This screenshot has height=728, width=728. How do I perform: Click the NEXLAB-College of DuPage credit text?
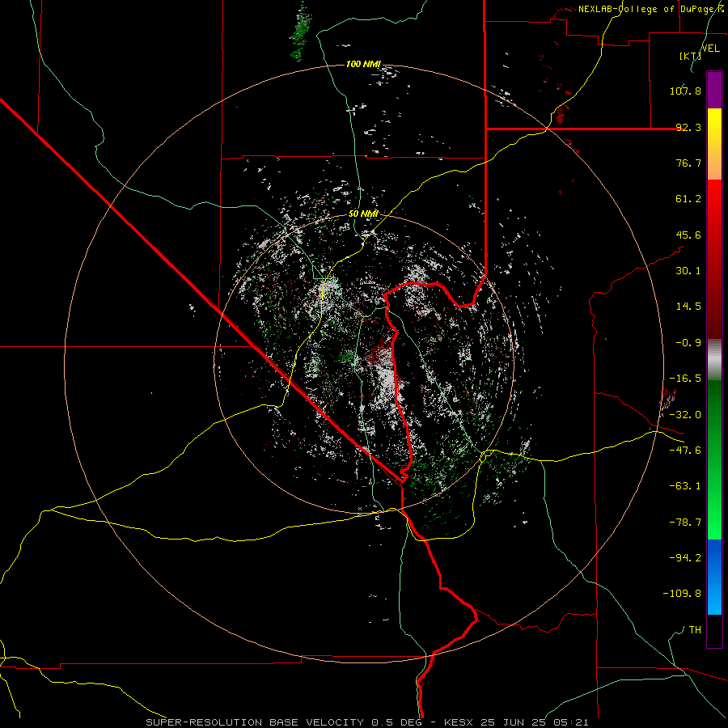648,9
